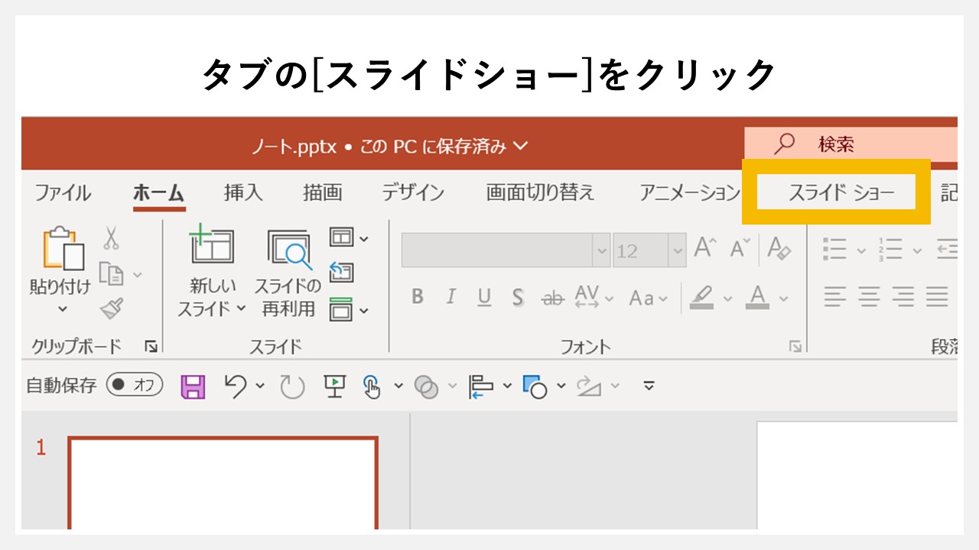This screenshot has width=979, height=550.
Task: Click the Underline icon
Action: [x=484, y=298]
